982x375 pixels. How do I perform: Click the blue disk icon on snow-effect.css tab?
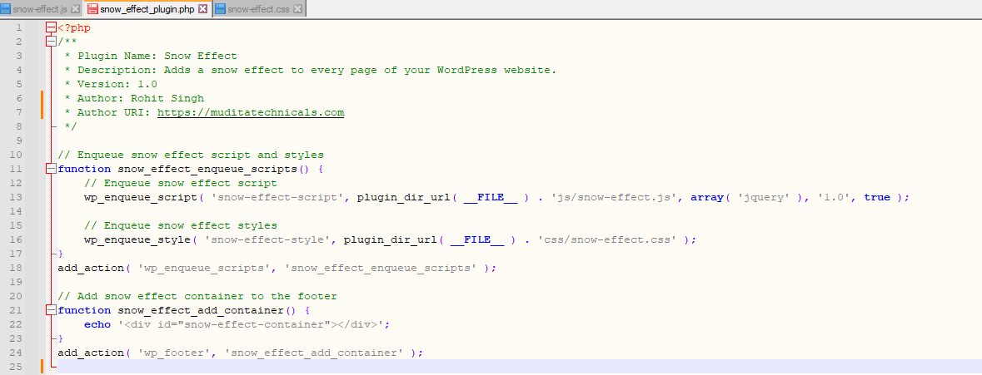pos(220,9)
